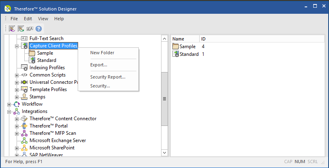The image size is (329, 168).
Task: Expand the Microsoft SharePoint node
Action: (17, 148)
